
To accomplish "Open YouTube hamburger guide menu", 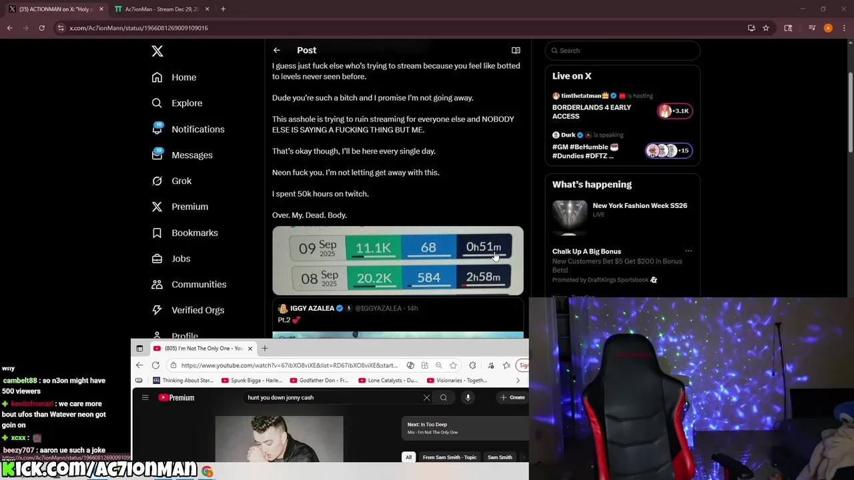I will (x=145, y=397).
